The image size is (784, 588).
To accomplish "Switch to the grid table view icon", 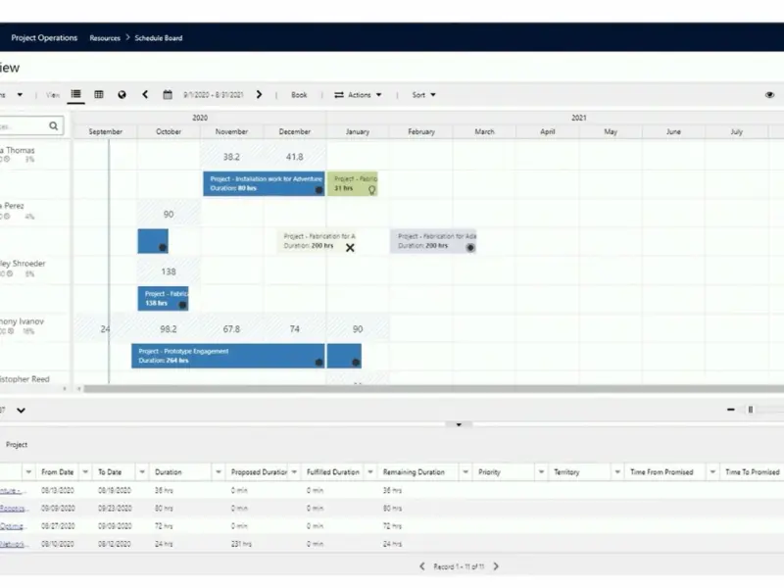I will (99, 95).
